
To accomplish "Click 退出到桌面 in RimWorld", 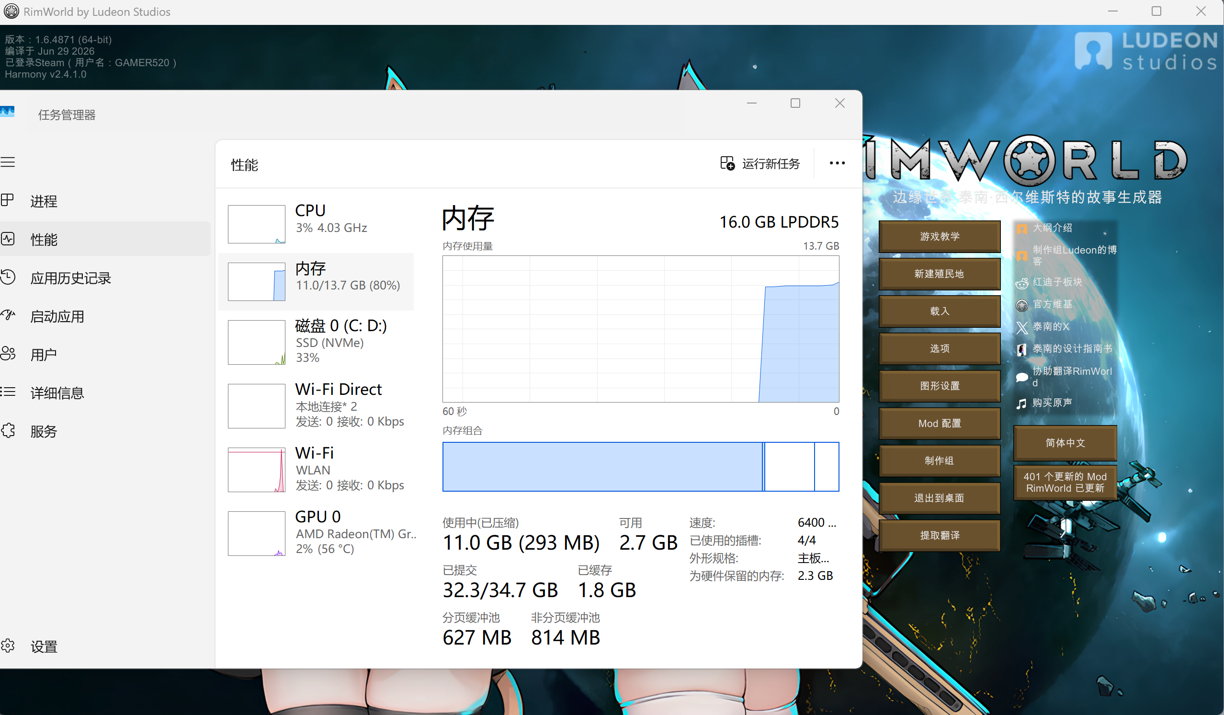I will [x=939, y=498].
